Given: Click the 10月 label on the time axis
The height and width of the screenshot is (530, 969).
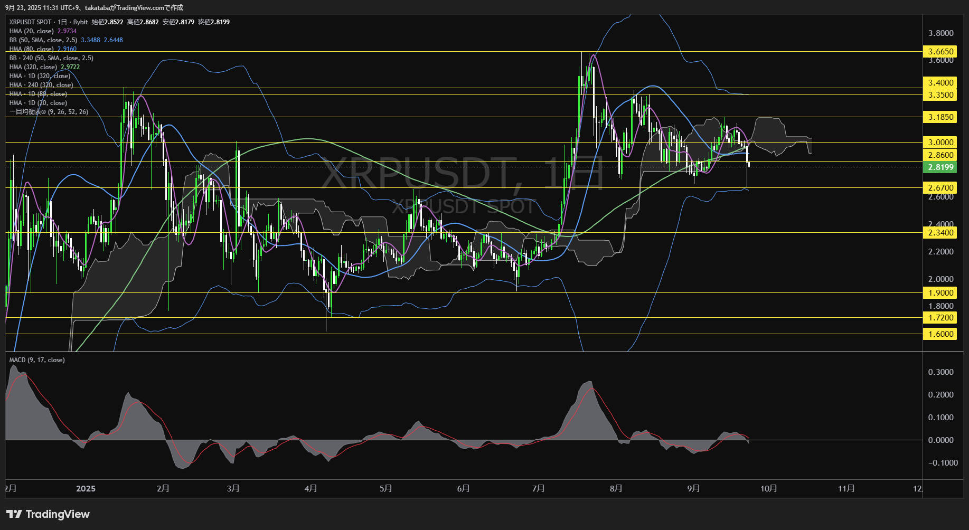Looking at the screenshot, I should (769, 489).
